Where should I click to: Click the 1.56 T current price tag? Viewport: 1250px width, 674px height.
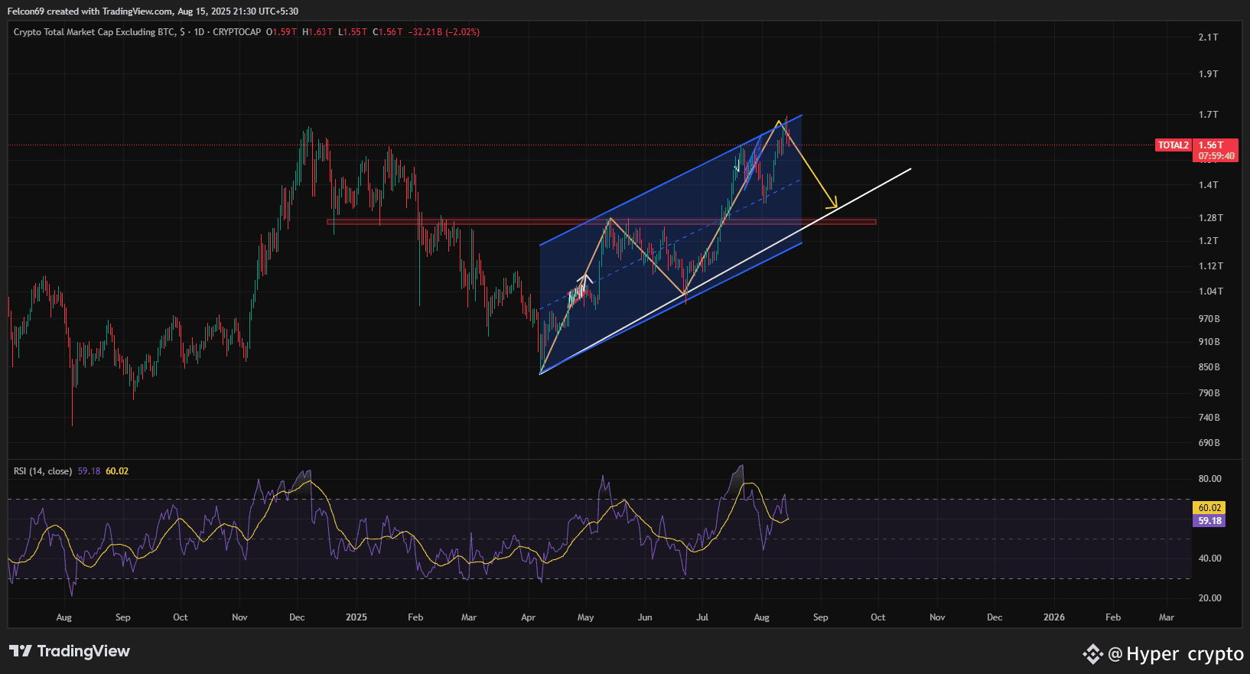1216,150
